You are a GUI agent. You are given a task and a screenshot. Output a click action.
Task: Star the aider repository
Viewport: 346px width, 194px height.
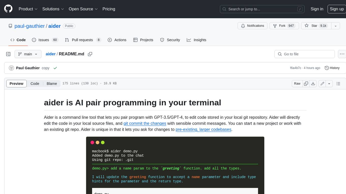point(316,26)
